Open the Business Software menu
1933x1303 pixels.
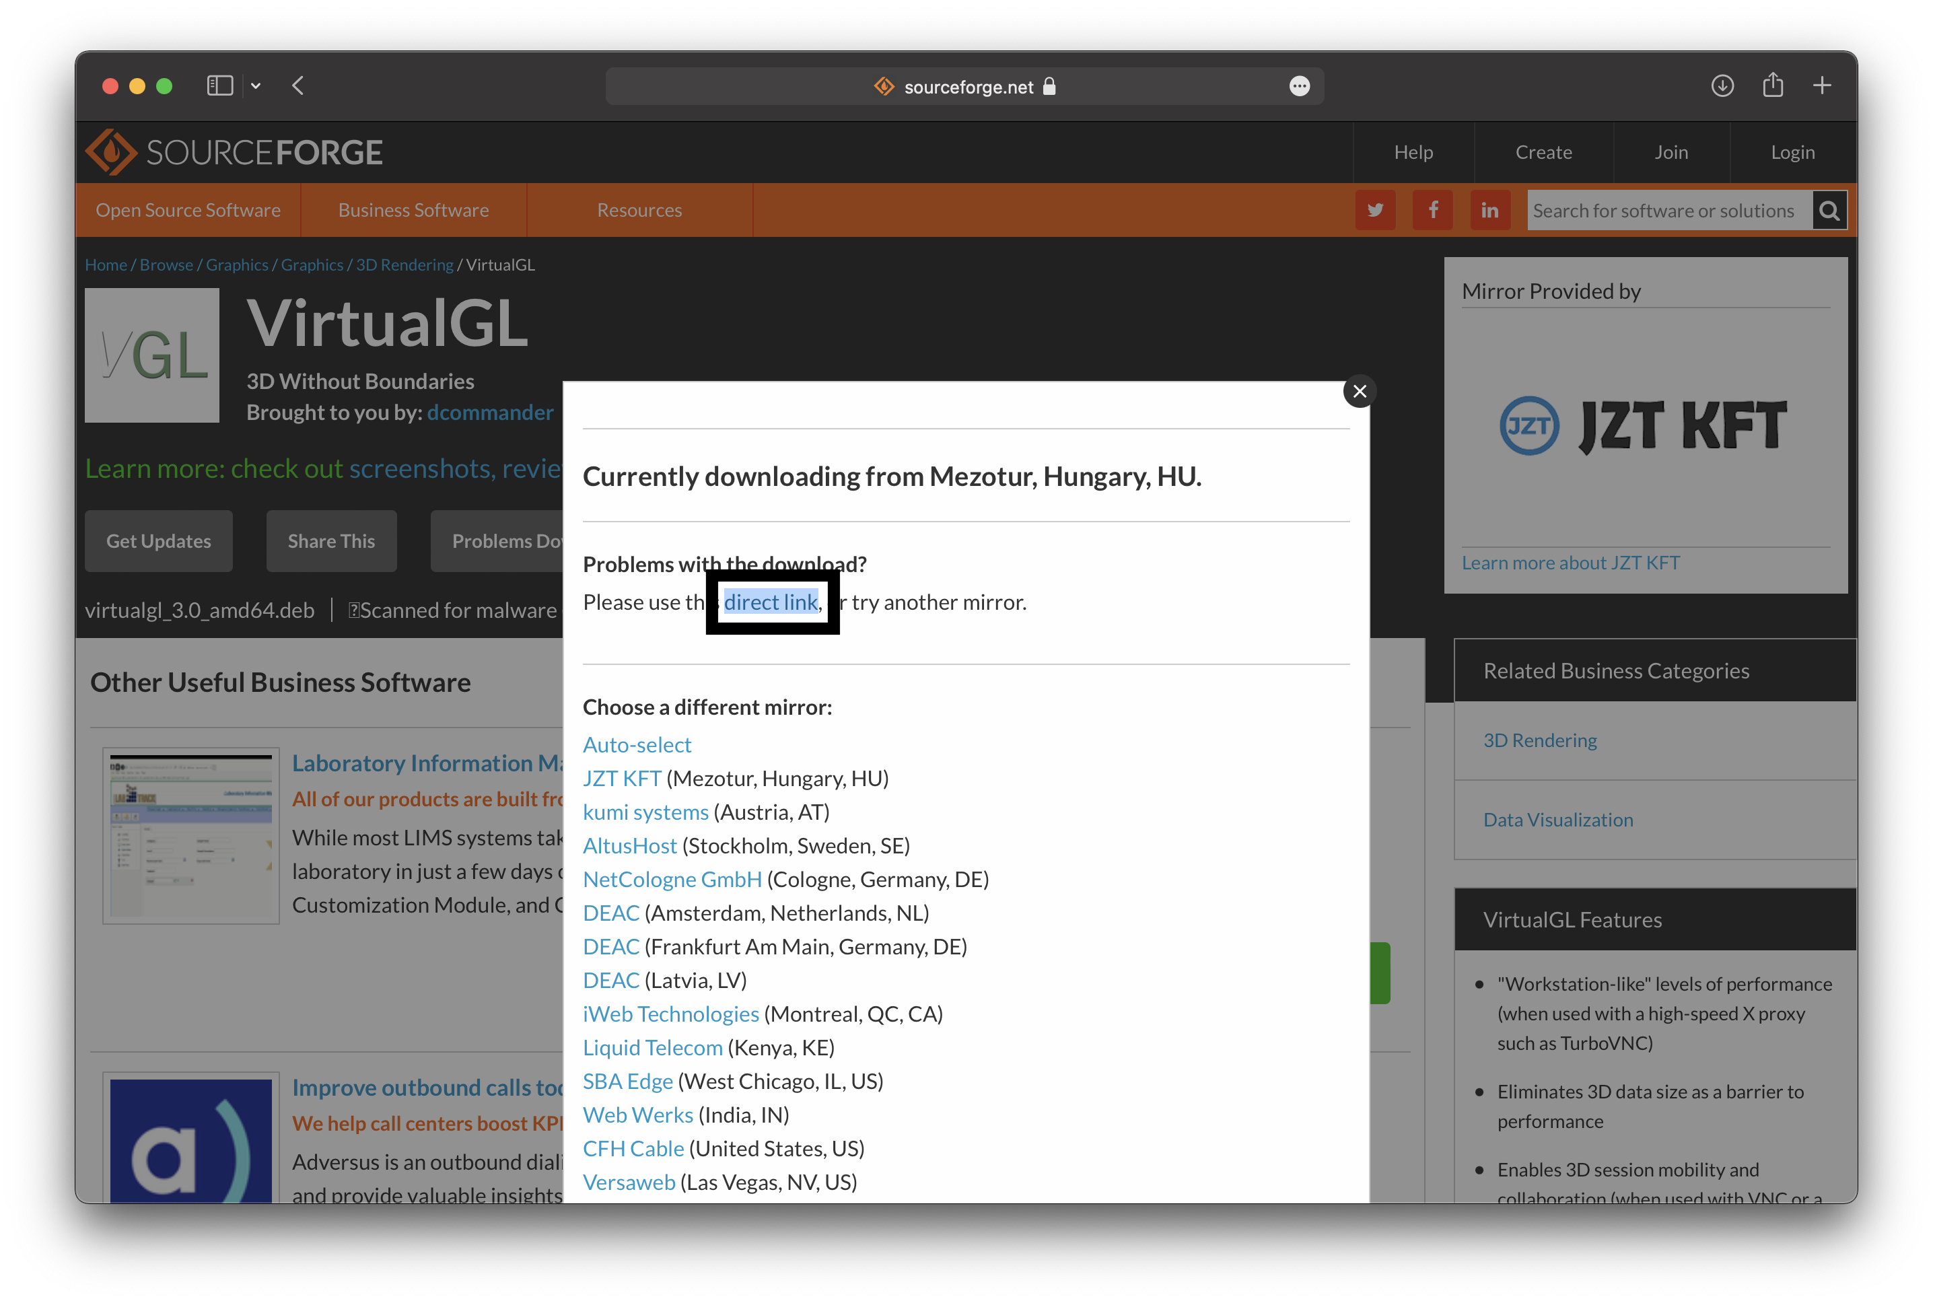pyautogui.click(x=413, y=210)
